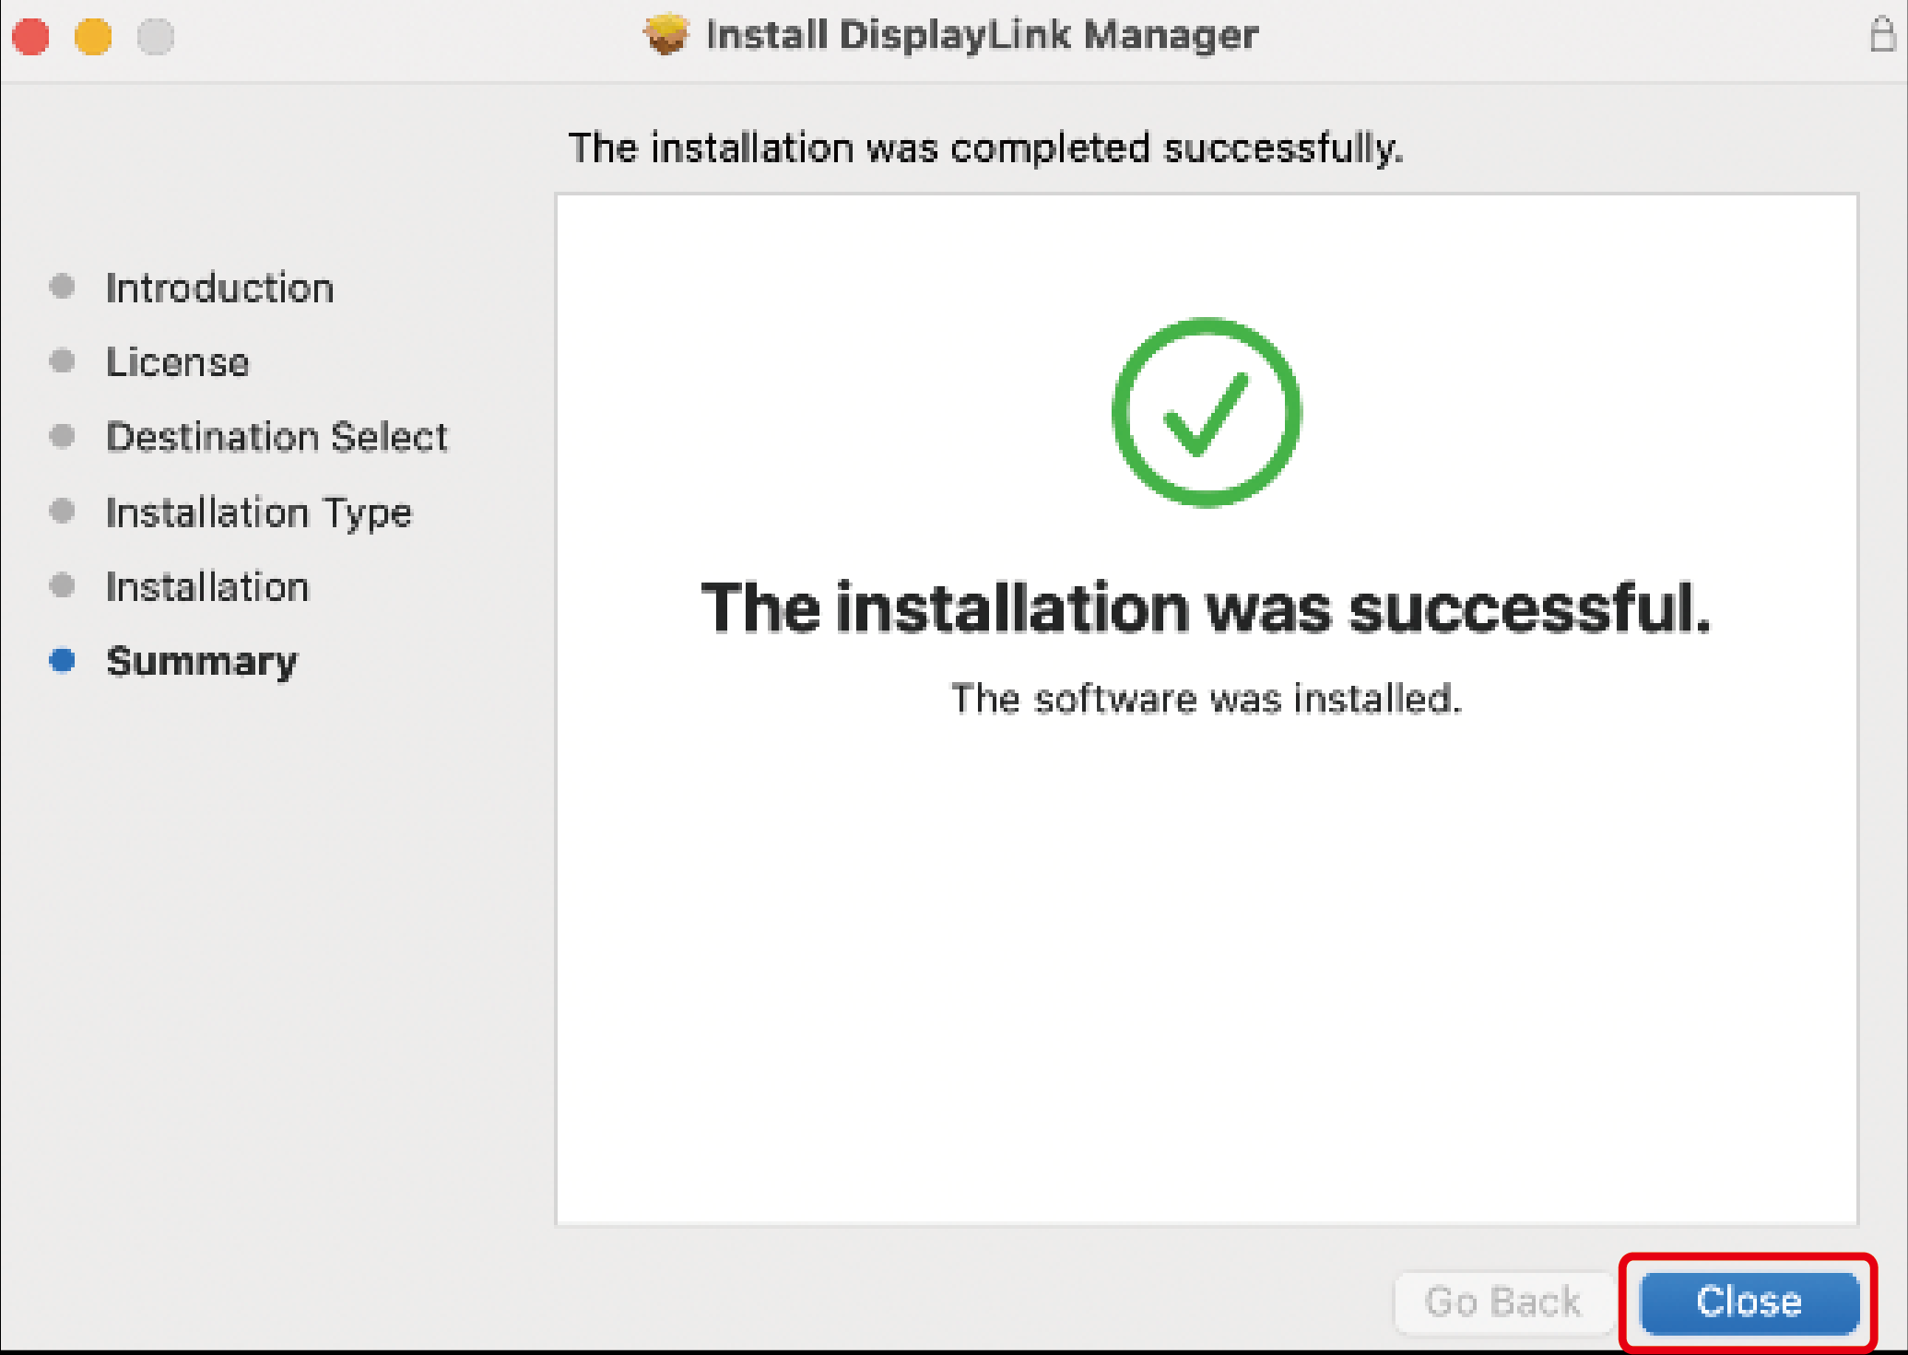
Task: Select the License step
Action: [177, 362]
